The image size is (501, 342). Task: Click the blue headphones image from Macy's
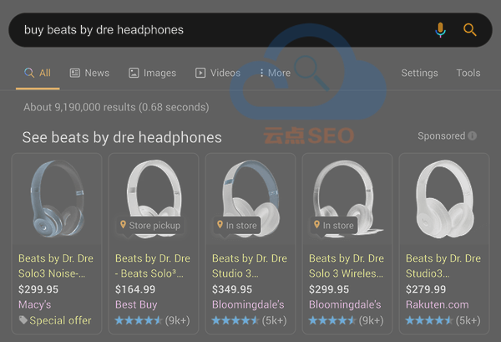click(57, 199)
